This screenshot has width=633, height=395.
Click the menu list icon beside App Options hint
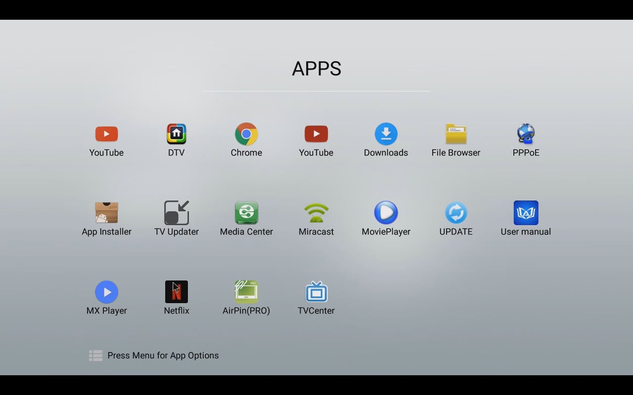click(x=95, y=355)
